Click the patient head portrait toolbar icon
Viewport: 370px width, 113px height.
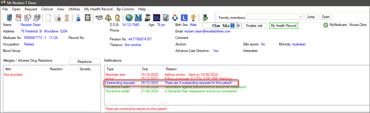[117, 17]
